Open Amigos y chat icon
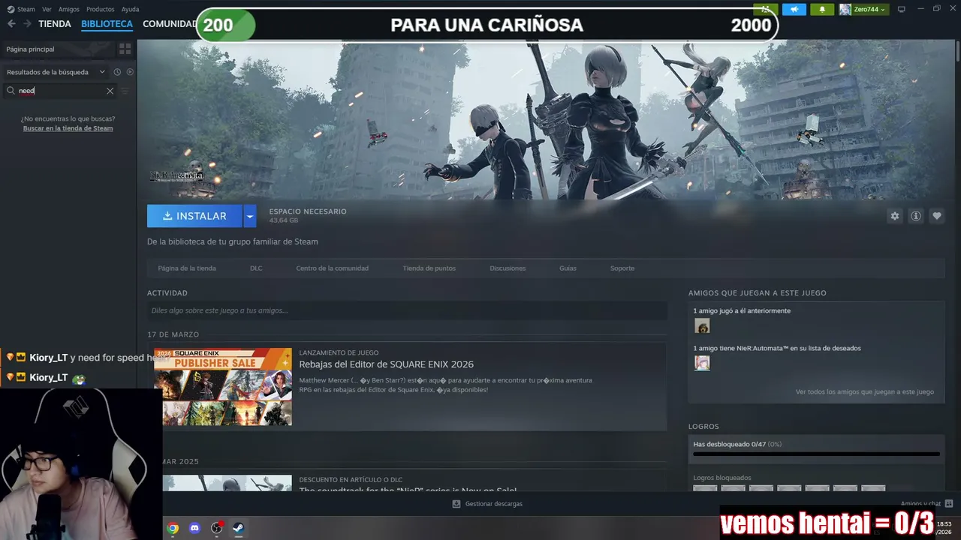 point(948,504)
